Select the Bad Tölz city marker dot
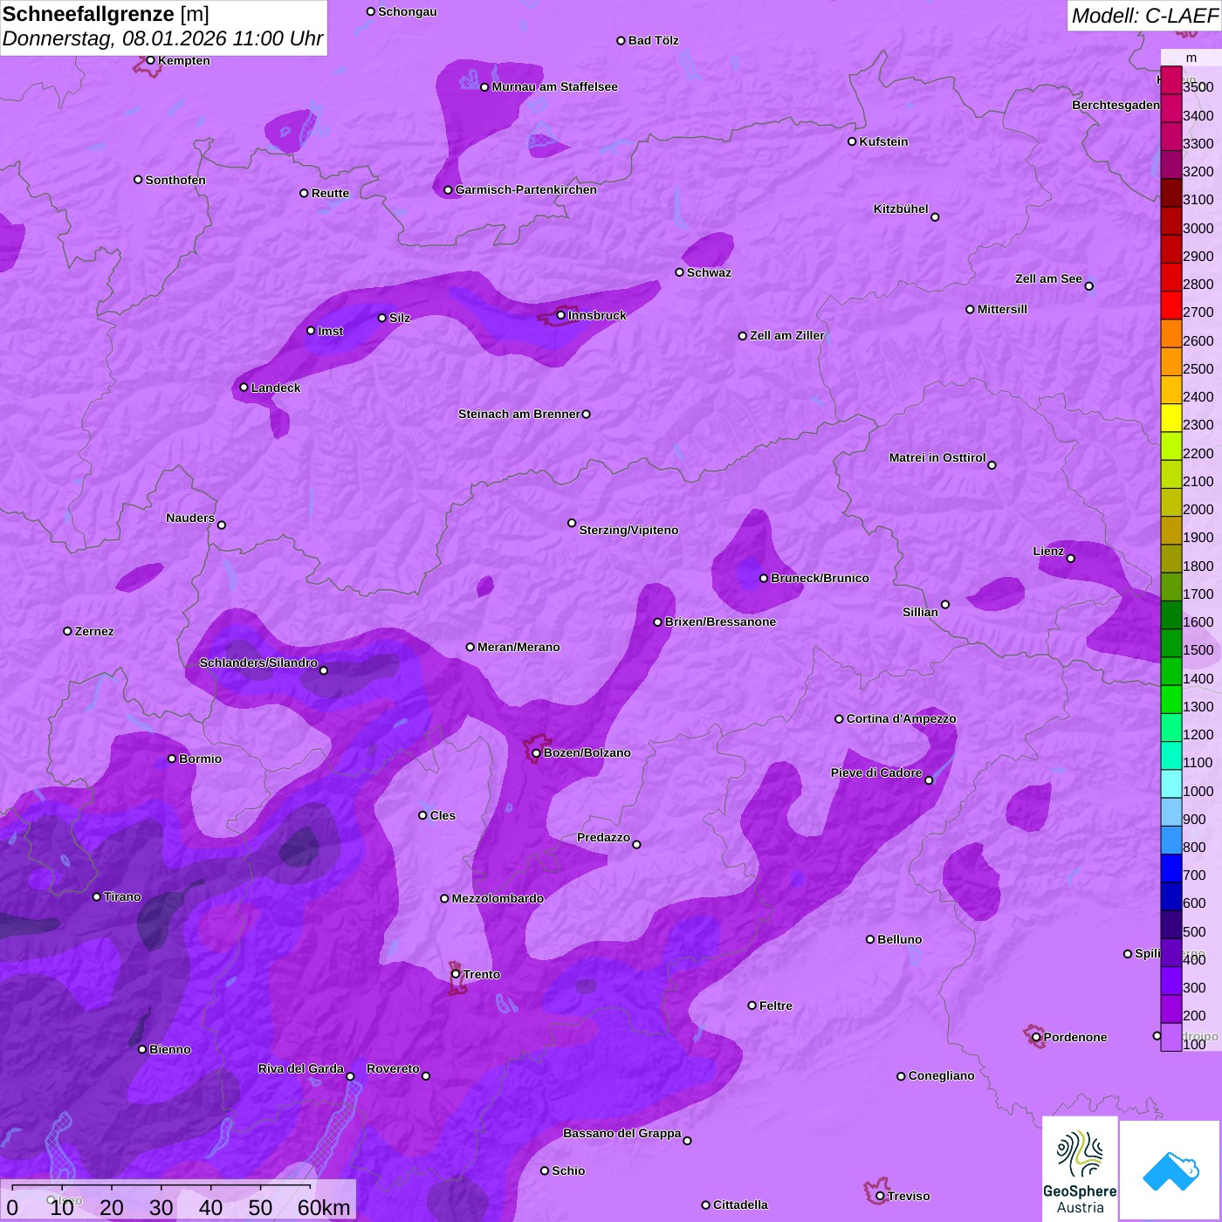The height and width of the screenshot is (1222, 1222). coord(621,41)
